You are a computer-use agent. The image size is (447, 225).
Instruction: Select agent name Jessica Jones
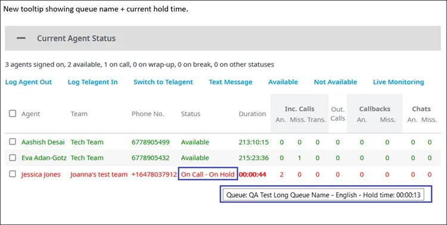(x=41, y=174)
